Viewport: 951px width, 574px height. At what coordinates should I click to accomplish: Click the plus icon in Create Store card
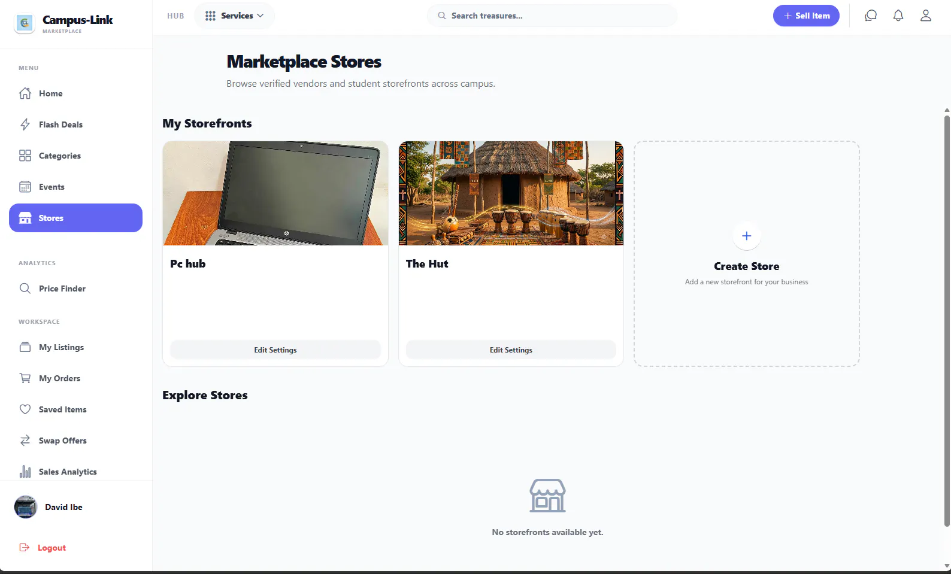[747, 236]
